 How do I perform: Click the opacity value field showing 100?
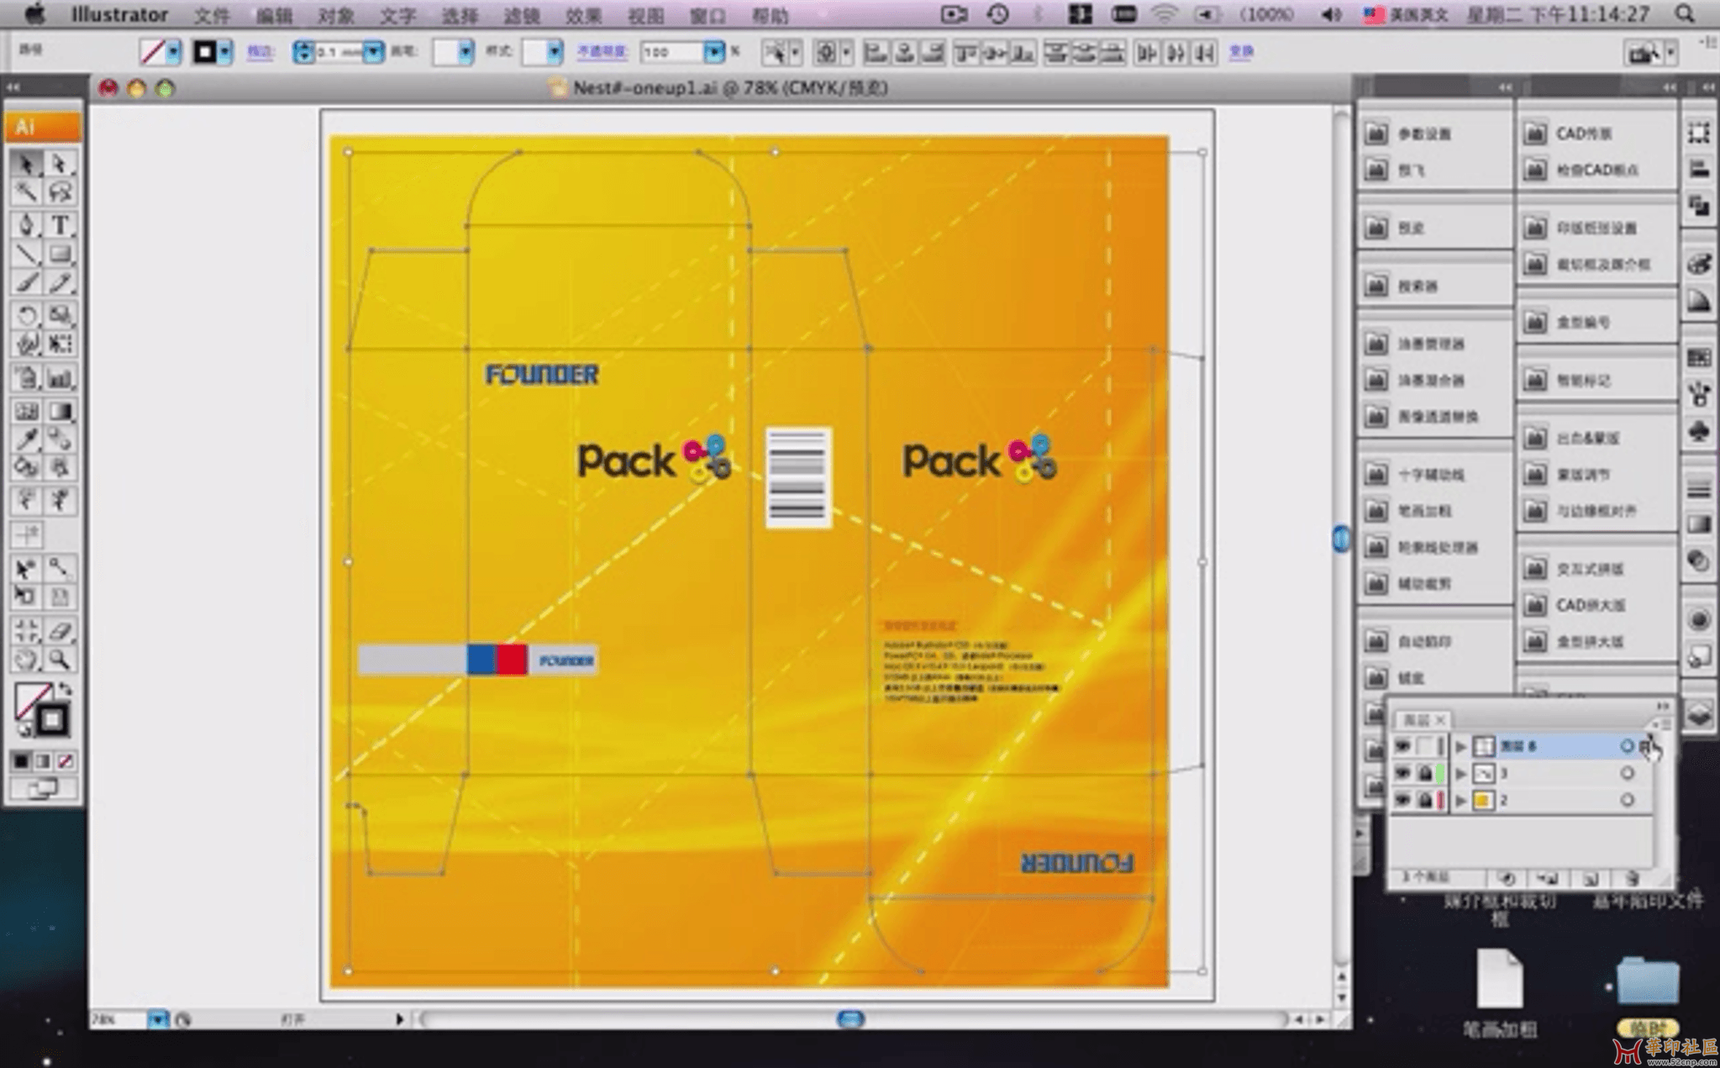[671, 52]
